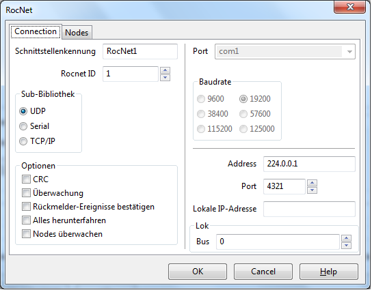Switch to the Nodes tab
372x290 pixels.
pyautogui.click(x=77, y=33)
